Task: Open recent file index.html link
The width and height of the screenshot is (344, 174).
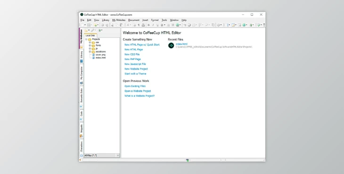Action: point(181,44)
